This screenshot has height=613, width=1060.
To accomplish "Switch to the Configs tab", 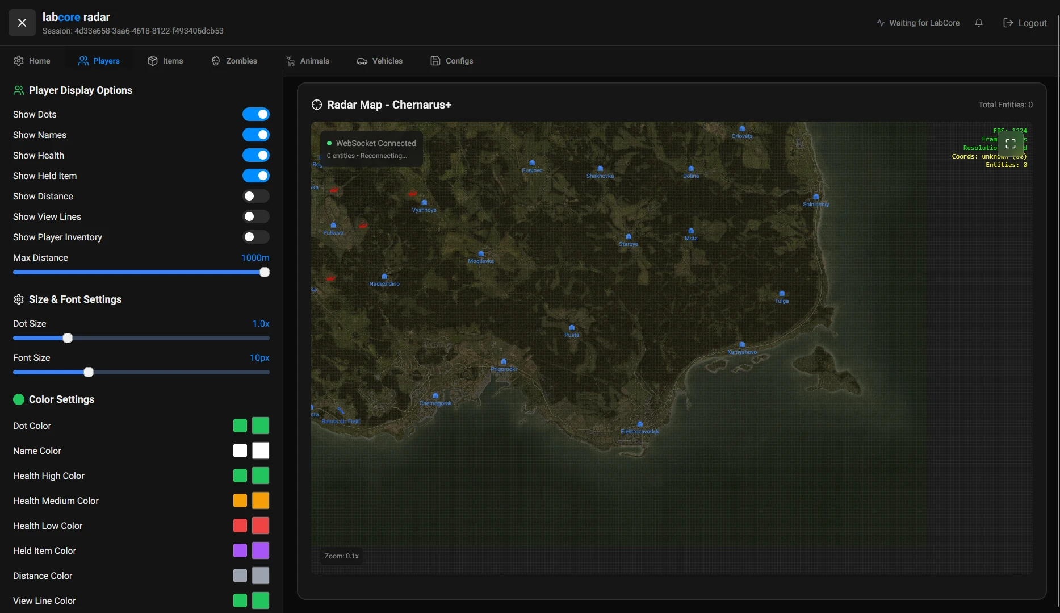I will click(x=451, y=61).
